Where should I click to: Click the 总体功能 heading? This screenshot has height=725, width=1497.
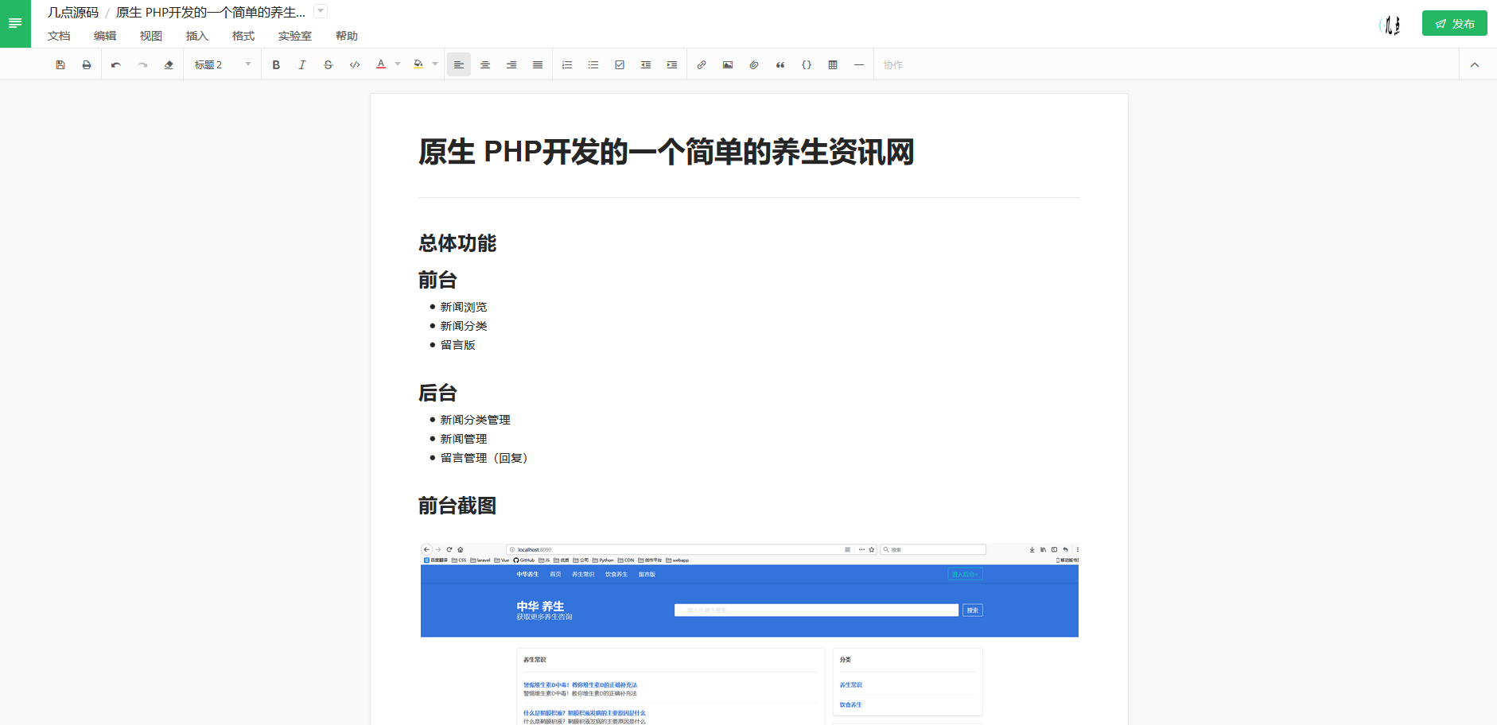coord(457,243)
